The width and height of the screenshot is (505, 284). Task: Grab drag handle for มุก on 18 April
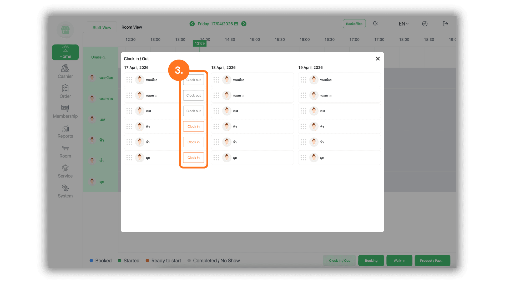click(x=216, y=158)
